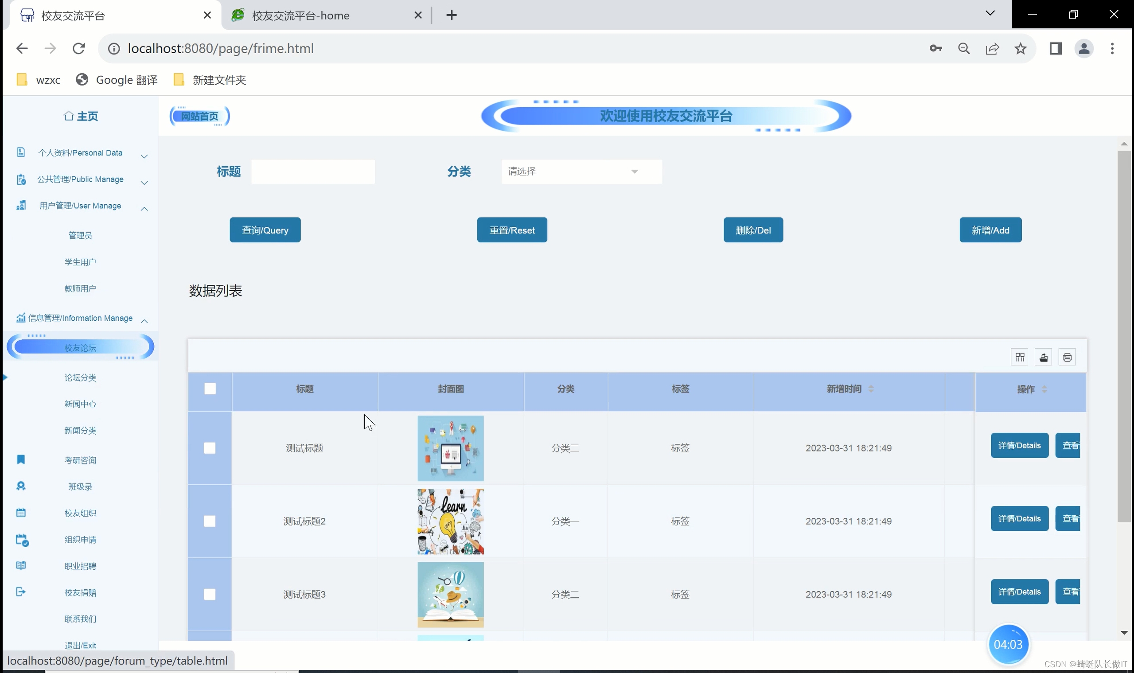This screenshot has height=673, width=1134.
Task: Click the 详情/Details button for 测试标题
Action: (1019, 445)
